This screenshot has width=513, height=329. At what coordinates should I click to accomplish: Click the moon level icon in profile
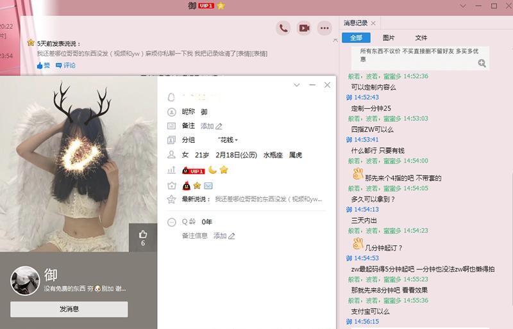pos(213,170)
